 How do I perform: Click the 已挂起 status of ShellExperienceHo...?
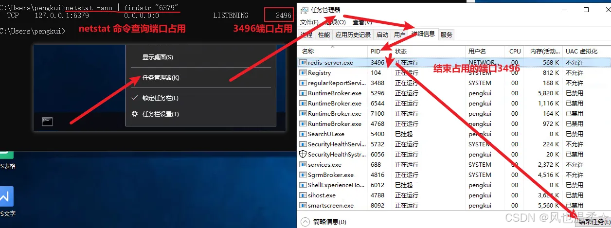tap(403, 185)
